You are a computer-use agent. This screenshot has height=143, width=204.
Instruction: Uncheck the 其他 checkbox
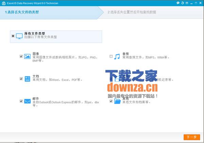coord(111,101)
